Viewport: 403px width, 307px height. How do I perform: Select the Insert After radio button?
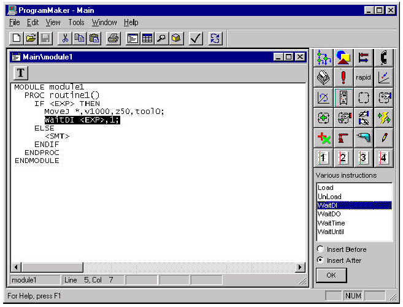[320, 260]
